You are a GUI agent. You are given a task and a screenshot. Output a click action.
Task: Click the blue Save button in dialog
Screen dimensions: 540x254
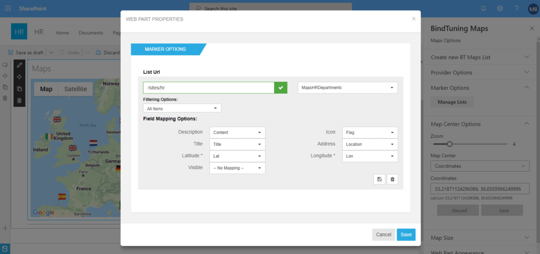pyautogui.click(x=406, y=234)
